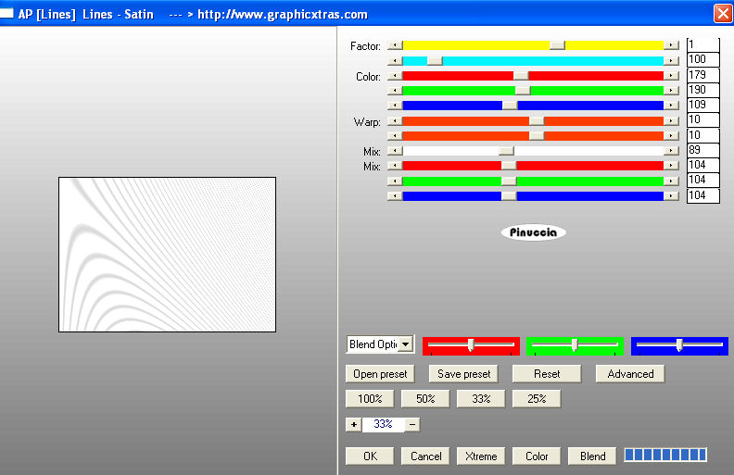Click right arrow of second Warp slider

pyautogui.click(x=671, y=135)
